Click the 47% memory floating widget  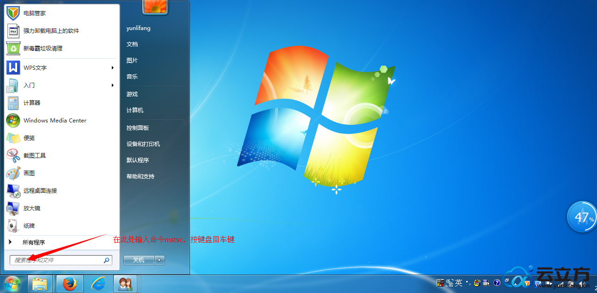[582, 217]
